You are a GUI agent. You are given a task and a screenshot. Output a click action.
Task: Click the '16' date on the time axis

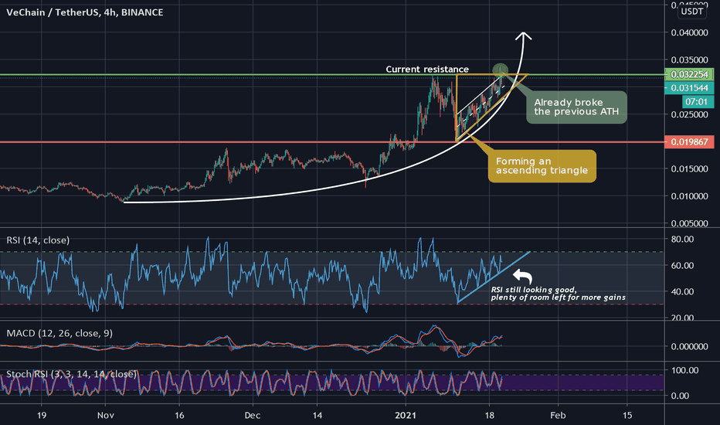179,416
